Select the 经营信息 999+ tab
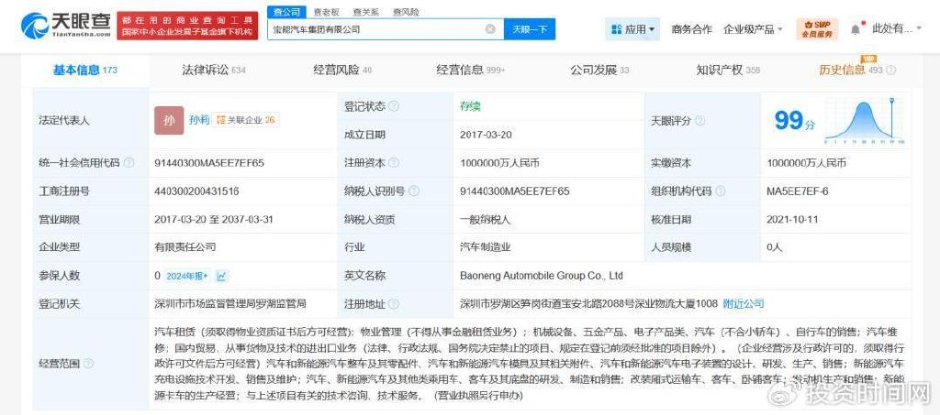The width and height of the screenshot is (940, 415). [x=471, y=70]
